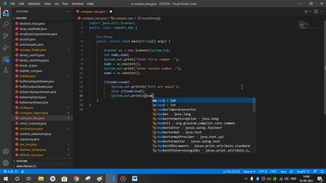This screenshot has height=183, width=326.
Task: Change line endings via CRLF
Action: pos(273,172)
